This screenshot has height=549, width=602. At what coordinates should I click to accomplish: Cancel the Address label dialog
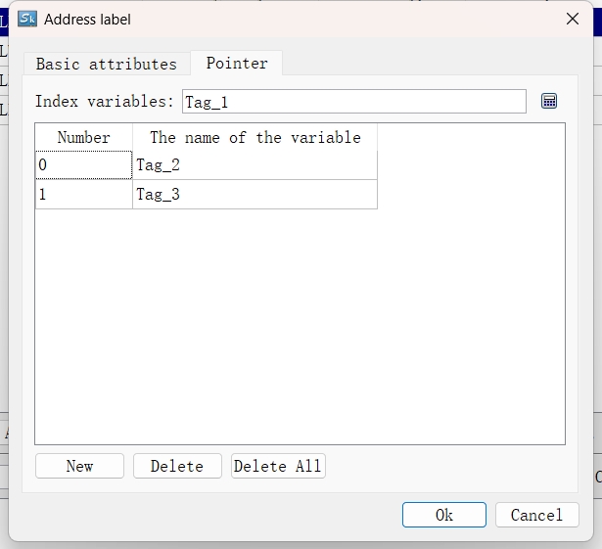pyautogui.click(x=536, y=515)
